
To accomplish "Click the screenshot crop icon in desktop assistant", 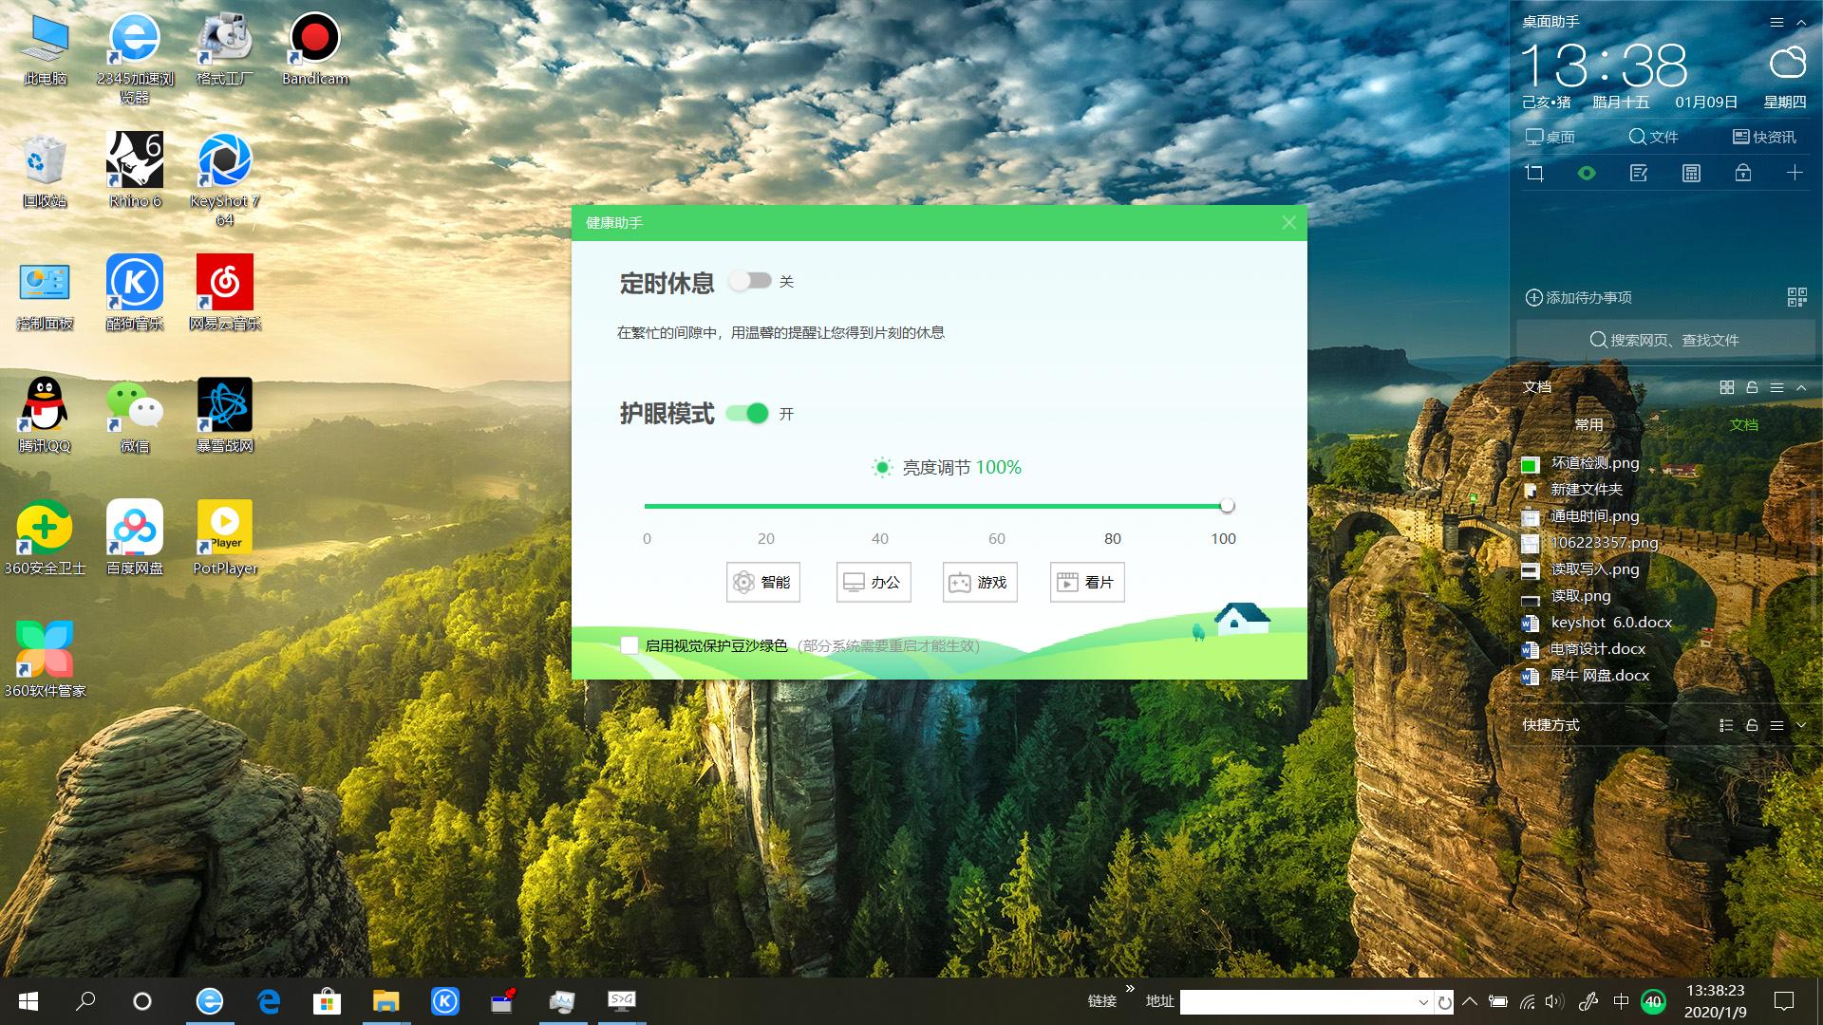I will [1534, 174].
